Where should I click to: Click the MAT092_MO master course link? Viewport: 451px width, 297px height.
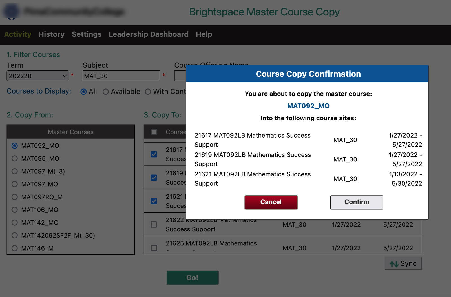[x=308, y=106]
